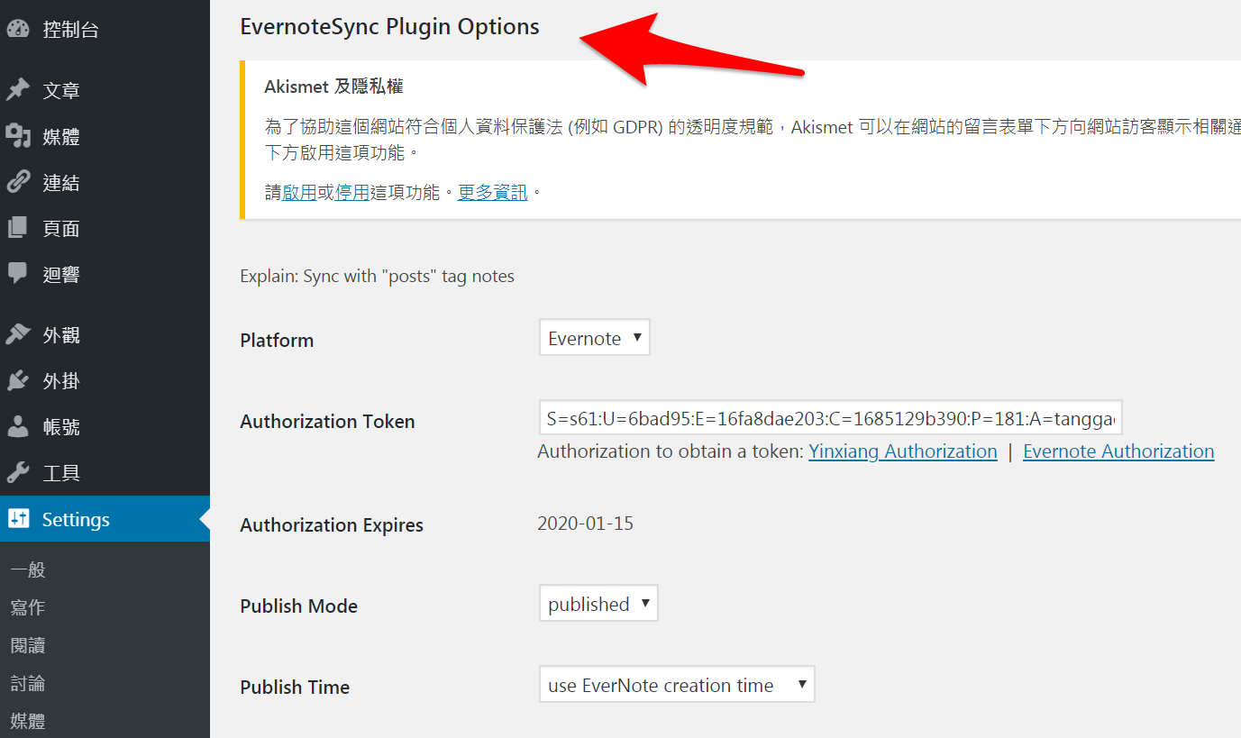Click the appearance brush icon for 外觀
The height and width of the screenshot is (738, 1241).
[18, 334]
